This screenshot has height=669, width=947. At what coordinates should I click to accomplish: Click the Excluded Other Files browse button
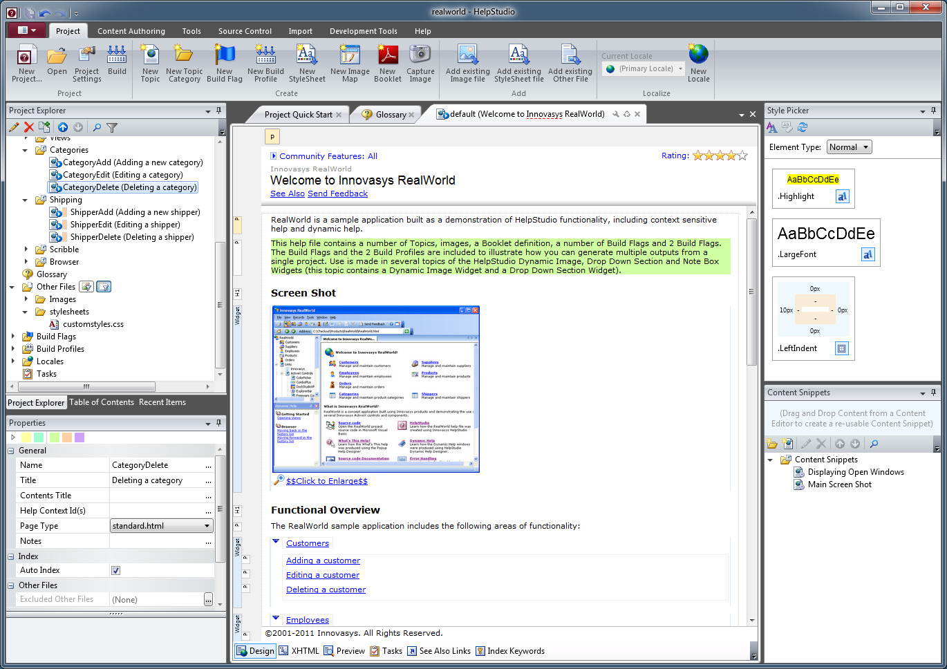pyautogui.click(x=208, y=599)
